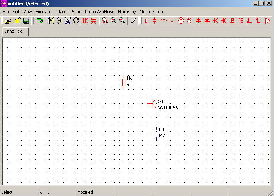
Task: Flip selection with the flip icon
Action: (59, 21)
